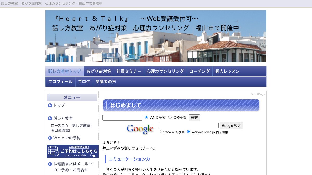Go to 個人レッスン nav tab
This screenshot has height=175, width=312.
point(227,71)
